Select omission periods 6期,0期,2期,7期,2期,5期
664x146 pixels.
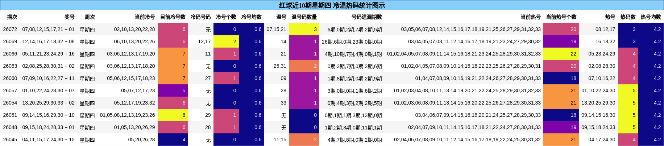point(355,29)
